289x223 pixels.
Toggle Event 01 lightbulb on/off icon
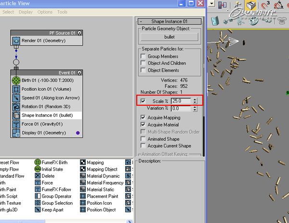pyautogui.click(x=79, y=73)
